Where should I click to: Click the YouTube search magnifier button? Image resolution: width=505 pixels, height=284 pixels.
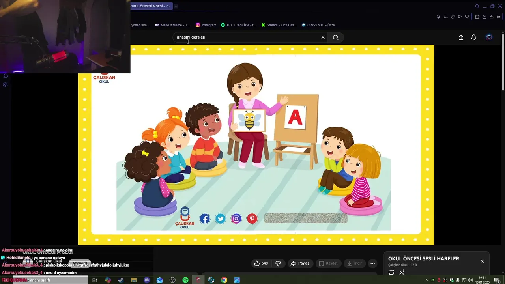(x=335, y=37)
